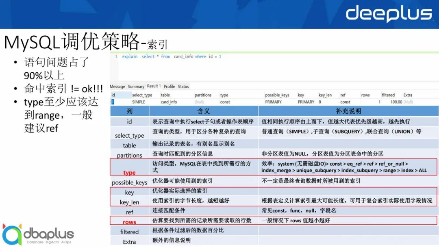Click line number 1 in the editor gutter

pos(116,57)
